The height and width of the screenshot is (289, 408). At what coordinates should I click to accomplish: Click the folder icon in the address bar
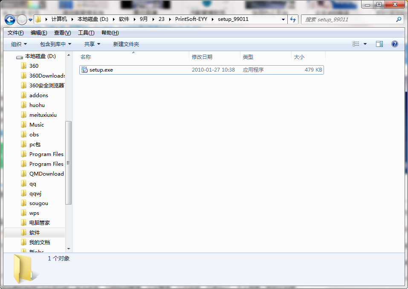38,19
